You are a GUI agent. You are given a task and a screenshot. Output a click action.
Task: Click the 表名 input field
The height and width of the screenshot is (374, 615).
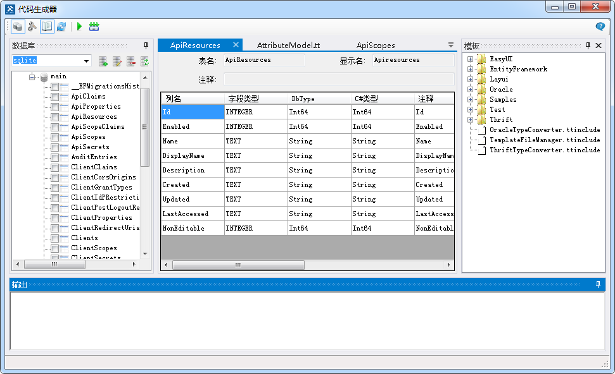coord(264,60)
